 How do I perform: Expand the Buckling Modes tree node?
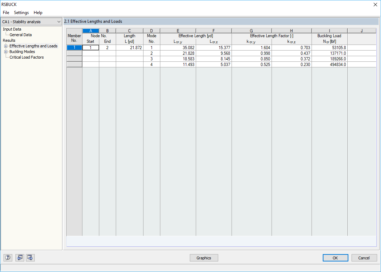[x=6, y=52]
